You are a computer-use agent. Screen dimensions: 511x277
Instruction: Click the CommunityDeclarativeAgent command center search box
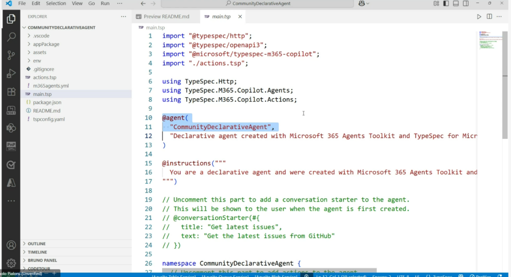[x=257, y=3]
